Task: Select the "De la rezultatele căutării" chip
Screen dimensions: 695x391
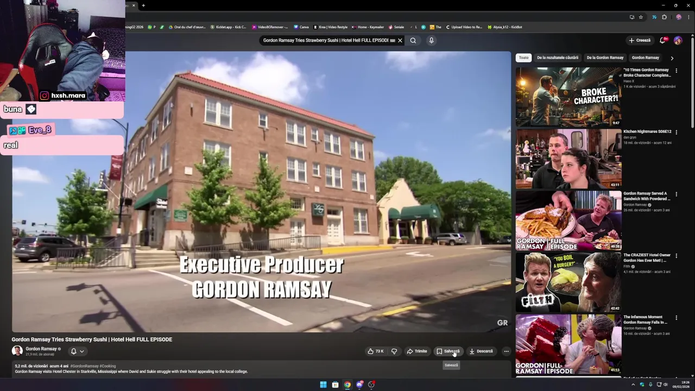Action: [x=558, y=58]
